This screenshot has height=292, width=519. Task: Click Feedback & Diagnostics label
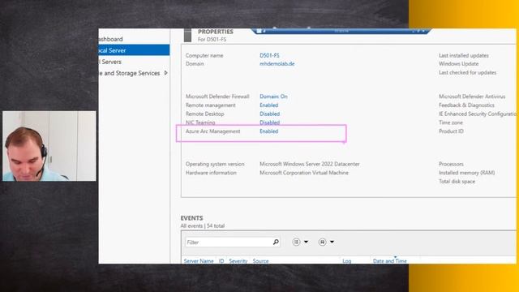(x=466, y=105)
